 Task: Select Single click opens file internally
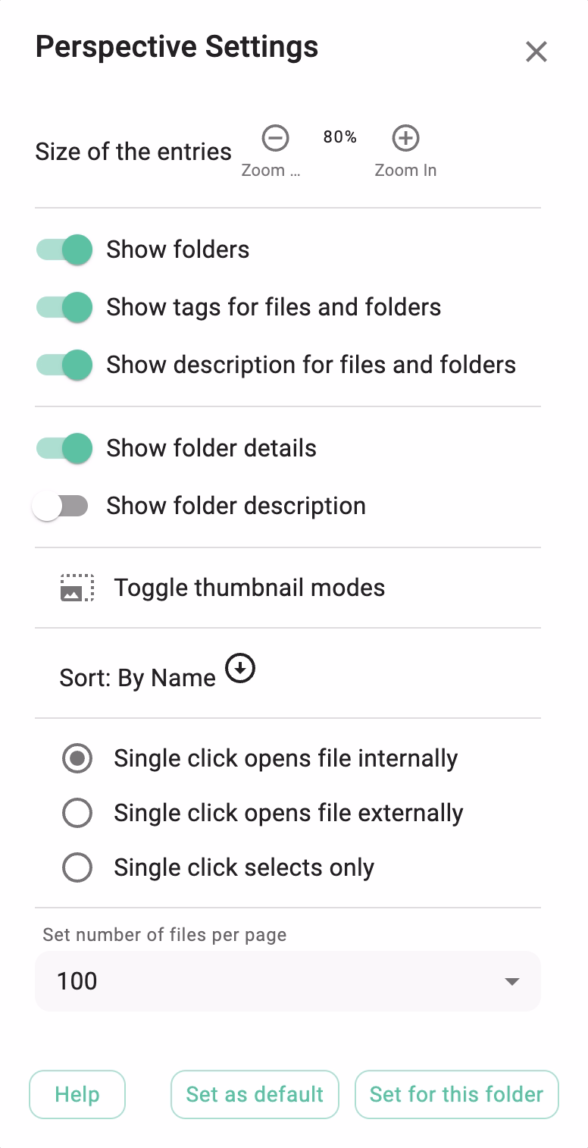coord(77,758)
